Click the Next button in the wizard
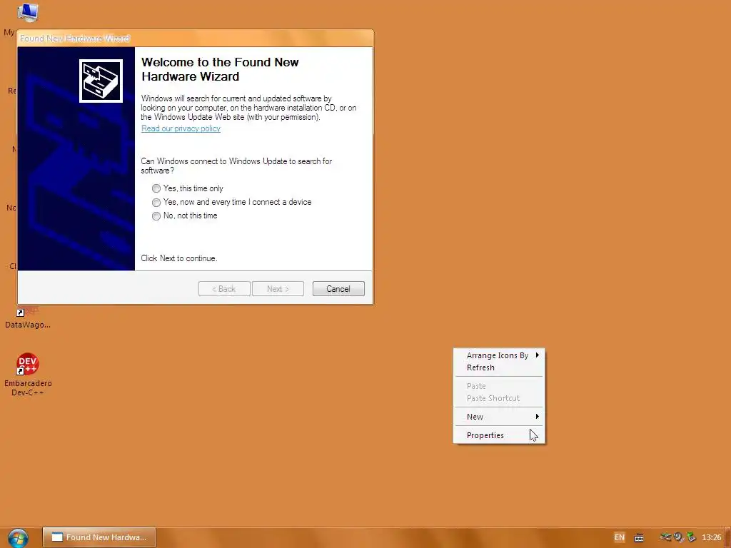This screenshot has height=548, width=731. click(278, 288)
